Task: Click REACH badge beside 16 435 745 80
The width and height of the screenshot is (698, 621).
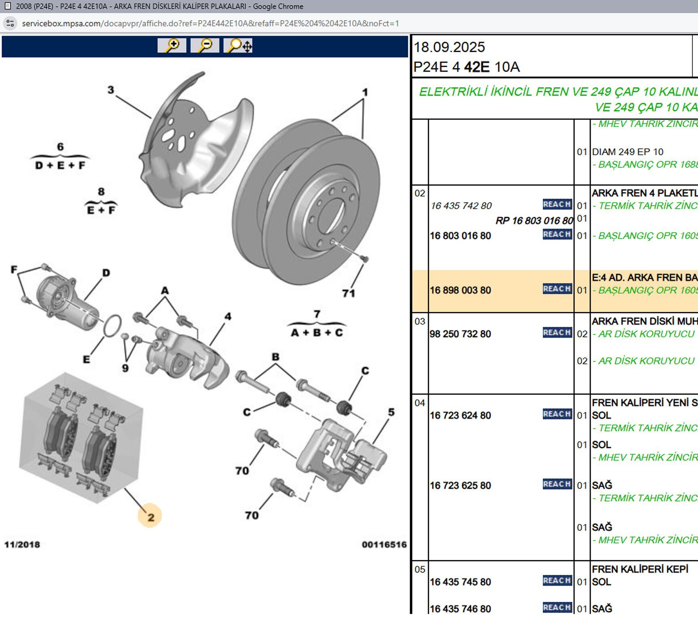Action: coord(557,581)
